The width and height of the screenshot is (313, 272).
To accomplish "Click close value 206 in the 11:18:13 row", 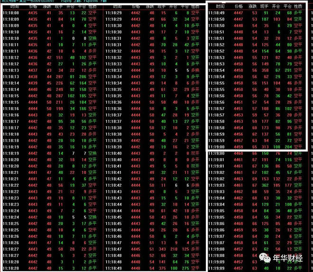I will (x=83, y=77).
